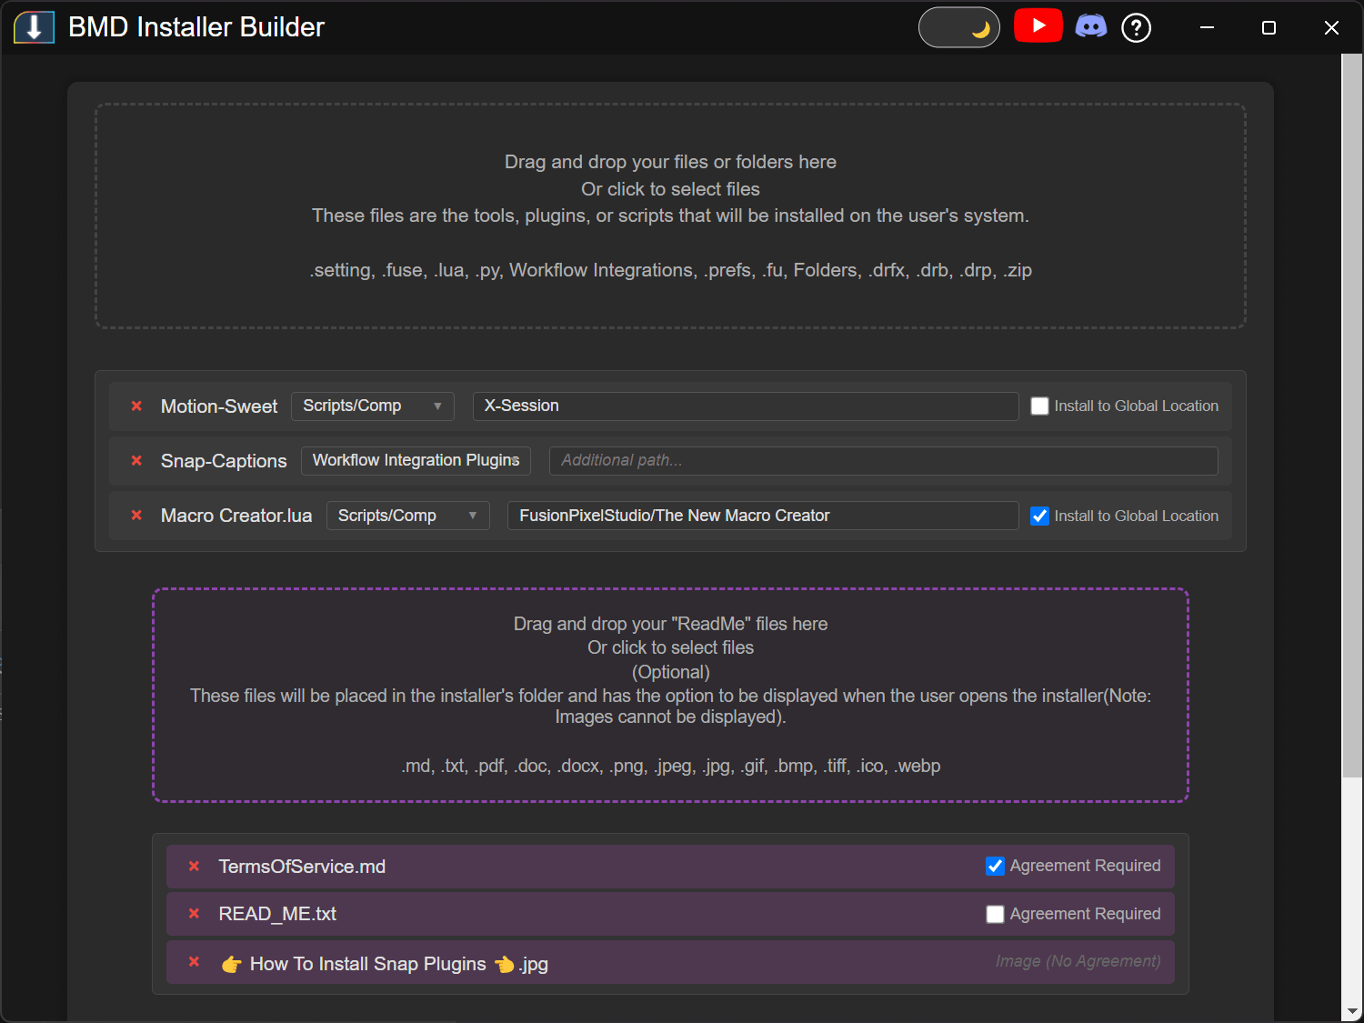Viewport: 1364px width, 1023px height.
Task: Click the files drop zone to select files
Action: coord(670,216)
